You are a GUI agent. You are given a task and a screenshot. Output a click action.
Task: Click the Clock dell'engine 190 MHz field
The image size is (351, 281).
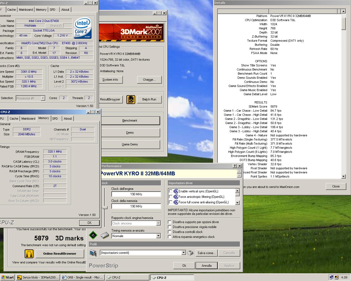136,194
